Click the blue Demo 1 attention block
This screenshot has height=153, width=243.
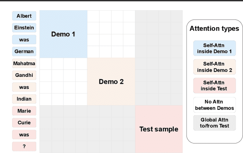pyautogui.click(x=63, y=34)
